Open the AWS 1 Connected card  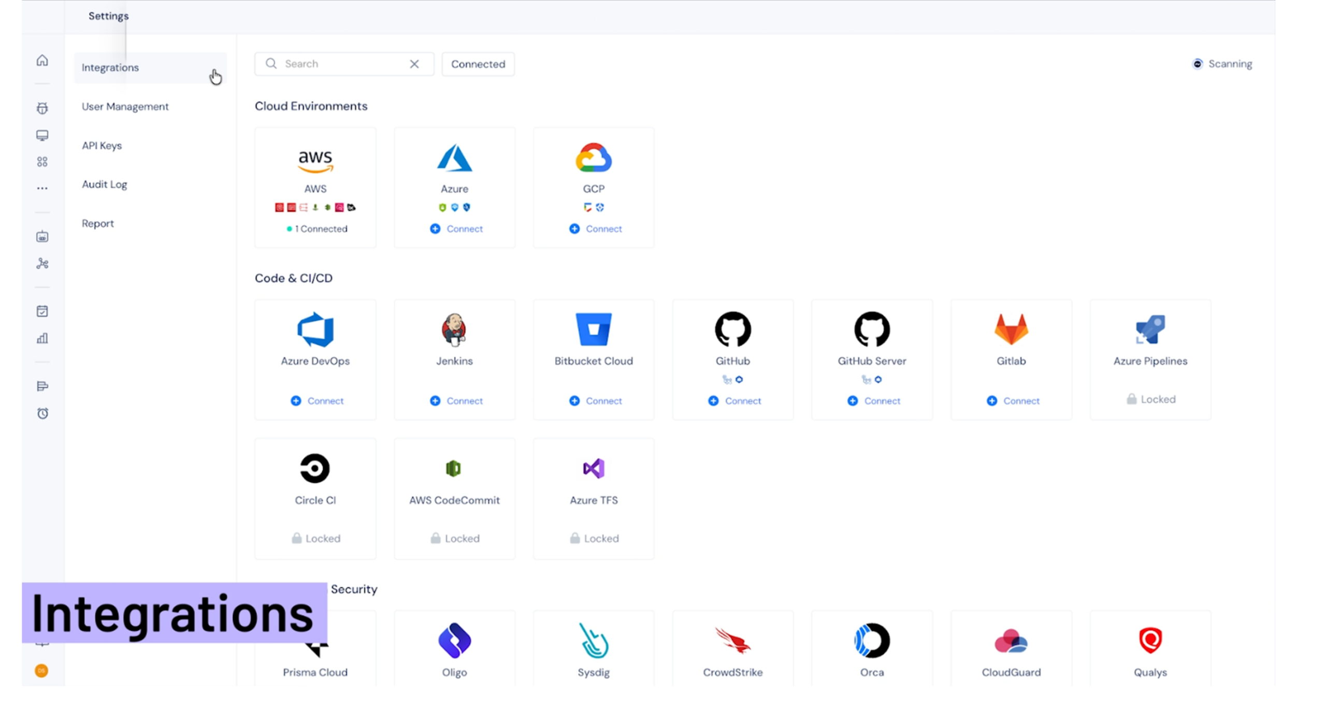point(315,187)
